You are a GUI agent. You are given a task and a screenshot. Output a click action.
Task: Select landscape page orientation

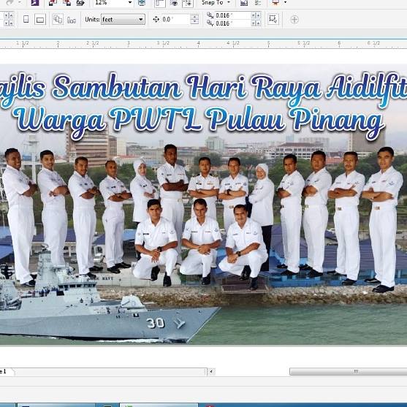click(40, 20)
